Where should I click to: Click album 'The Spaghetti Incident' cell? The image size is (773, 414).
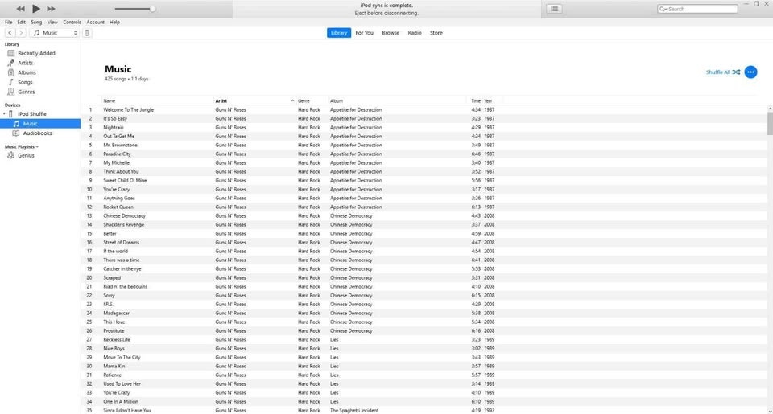[x=354, y=410]
